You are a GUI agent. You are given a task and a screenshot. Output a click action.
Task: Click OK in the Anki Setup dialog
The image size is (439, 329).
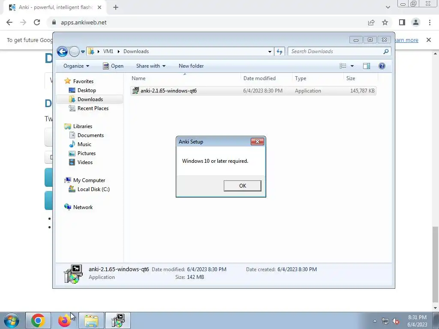243,186
